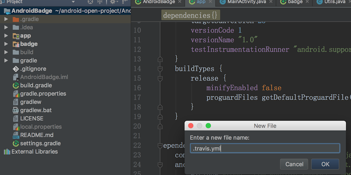The image size is (351, 175).
Task: Click the scroll-from-source target icon
Action: click(x=90, y=2)
